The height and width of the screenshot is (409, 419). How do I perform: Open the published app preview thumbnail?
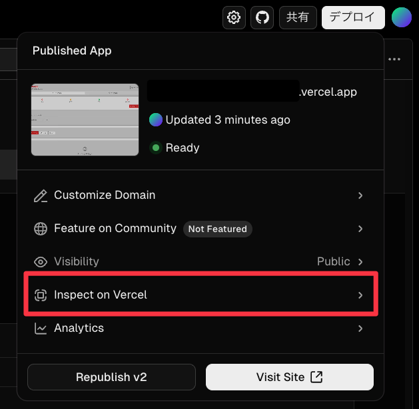click(x=85, y=120)
